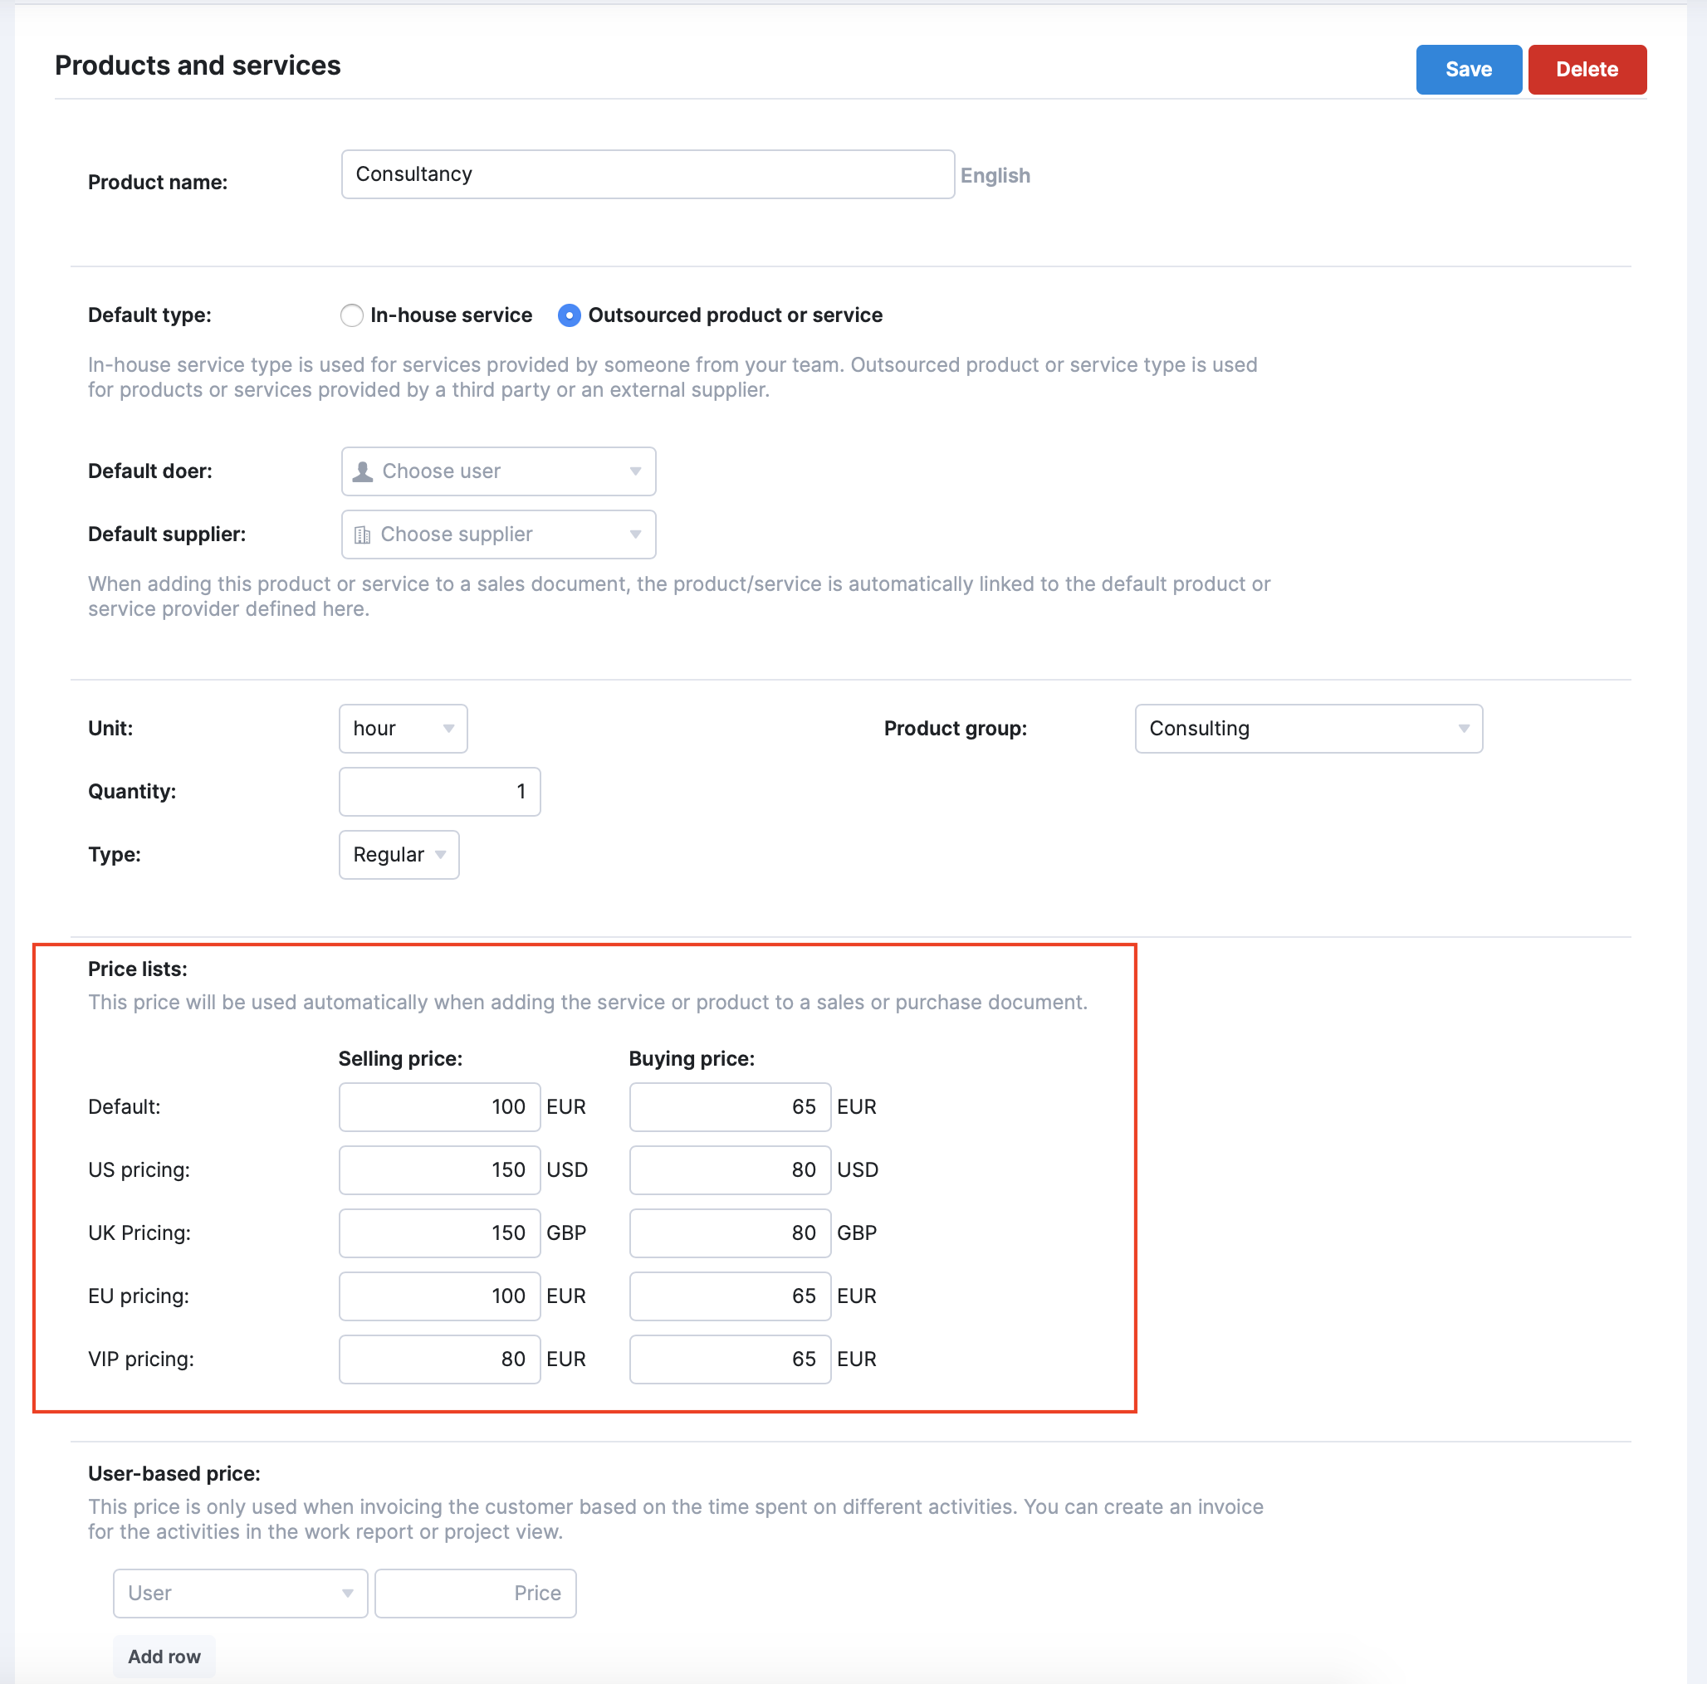Edit the US pricing buying price field
The height and width of the screenshot is (1684, 1707).
(730, 1170)
